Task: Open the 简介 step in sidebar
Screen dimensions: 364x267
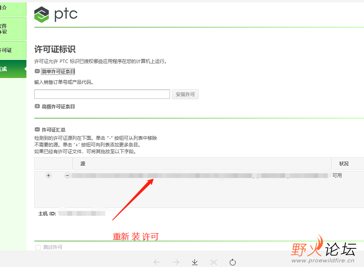Action: coord(13,9)
